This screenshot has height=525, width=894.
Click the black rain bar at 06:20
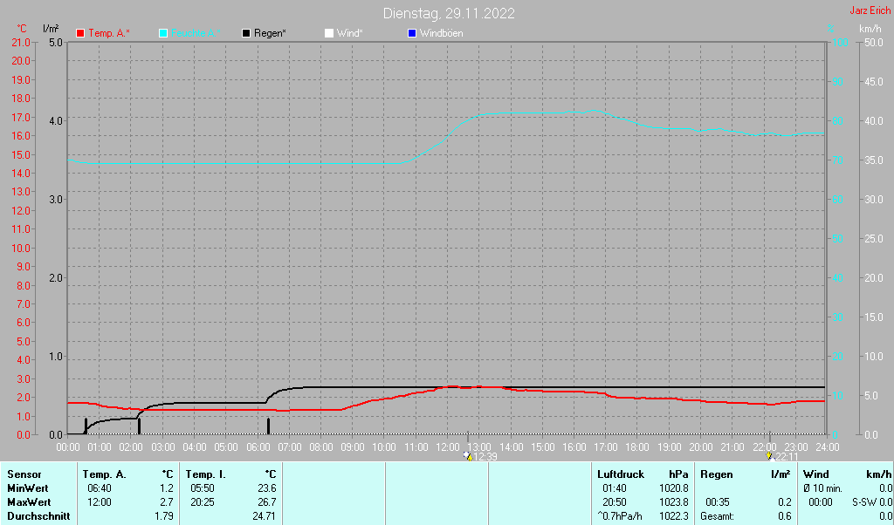tap(269, 426)
